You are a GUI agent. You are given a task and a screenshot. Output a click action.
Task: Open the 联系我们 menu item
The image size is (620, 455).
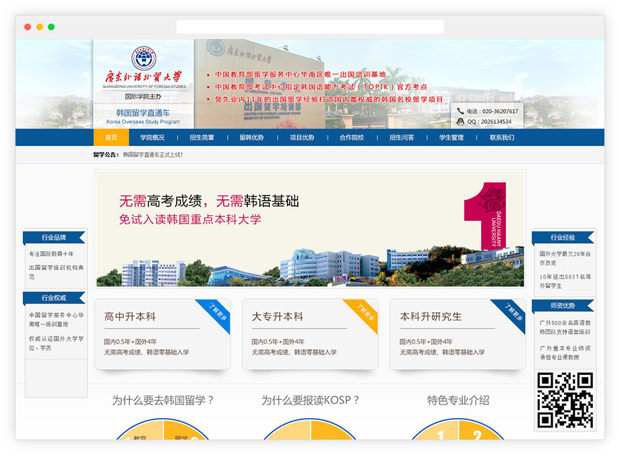[x=502, y=137]
